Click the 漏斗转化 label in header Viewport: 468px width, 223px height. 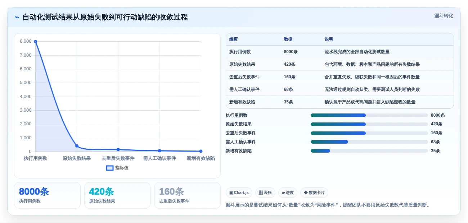(x=444, y=16)
